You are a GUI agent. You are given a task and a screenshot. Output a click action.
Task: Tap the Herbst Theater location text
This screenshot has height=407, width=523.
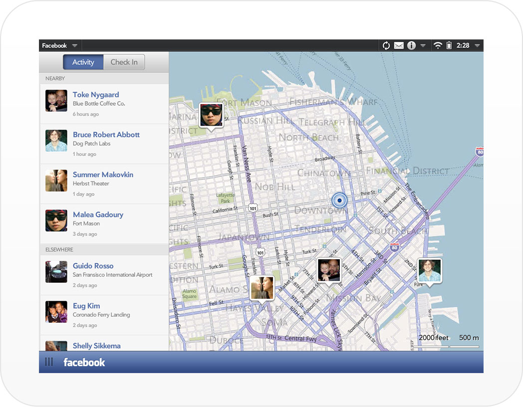(x=91, y=184)
